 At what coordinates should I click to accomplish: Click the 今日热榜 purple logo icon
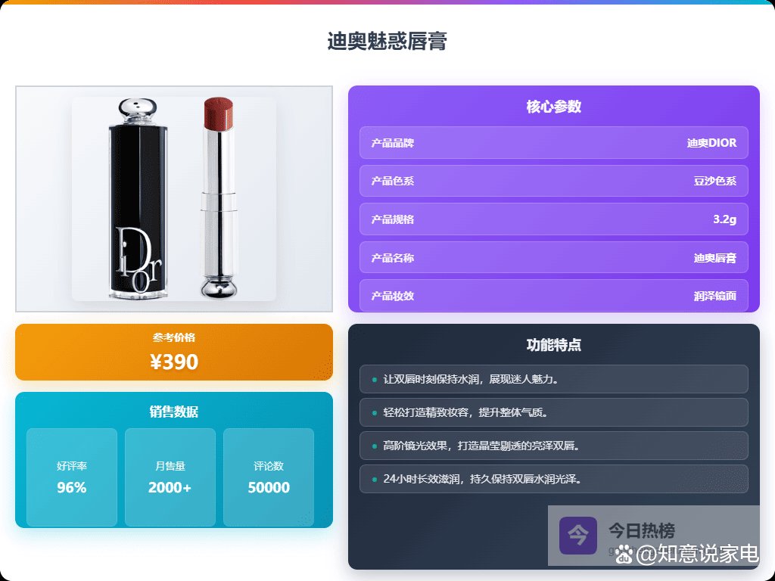pos(577,536)
